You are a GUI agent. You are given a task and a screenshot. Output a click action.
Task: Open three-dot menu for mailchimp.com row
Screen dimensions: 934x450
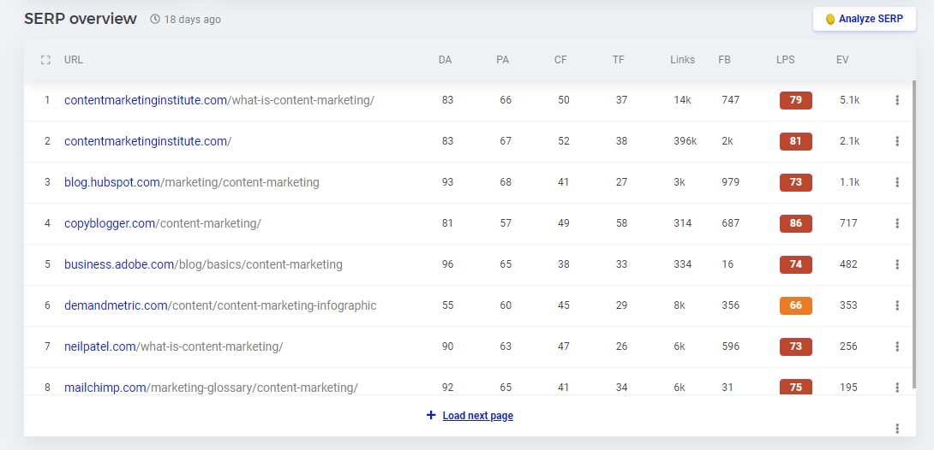[897, 388]
